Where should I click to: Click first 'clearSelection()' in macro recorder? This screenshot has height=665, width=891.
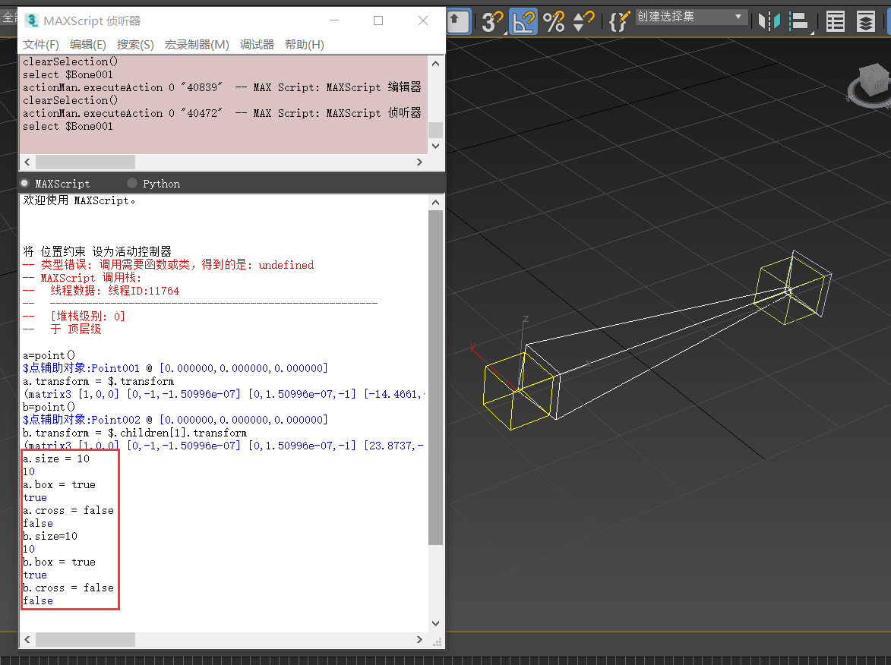click(x=71, y=61)
